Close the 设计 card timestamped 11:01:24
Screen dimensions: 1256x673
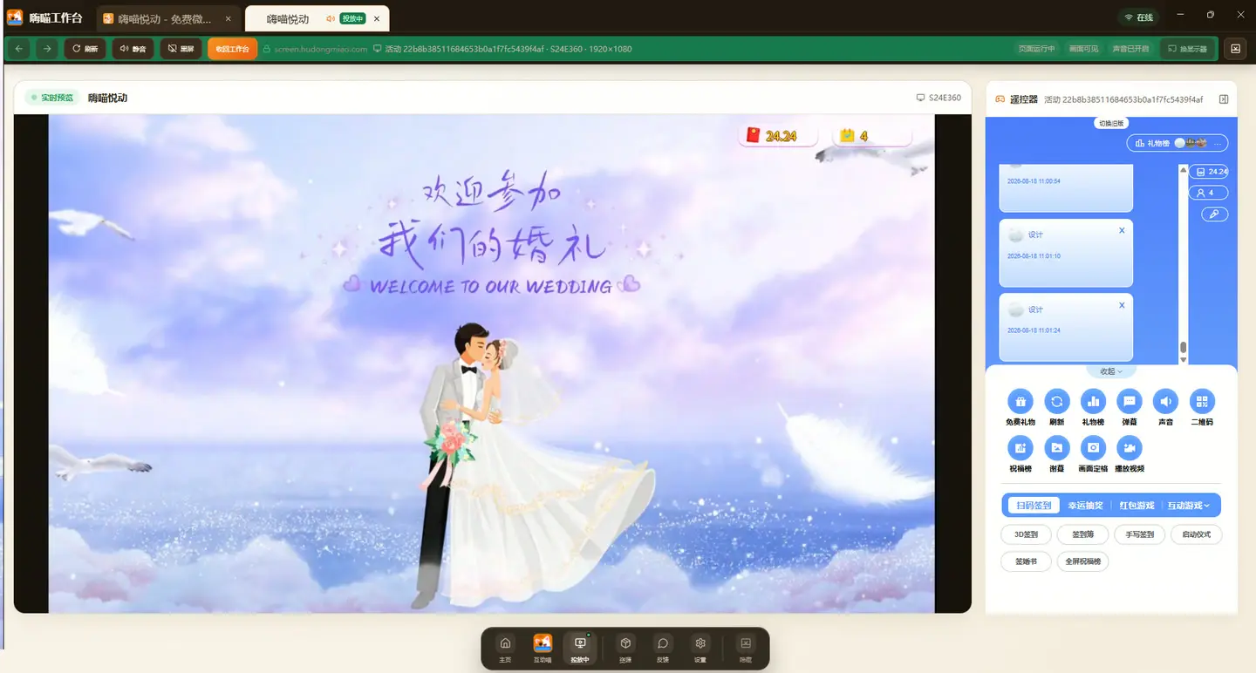tap(1122, 305)
